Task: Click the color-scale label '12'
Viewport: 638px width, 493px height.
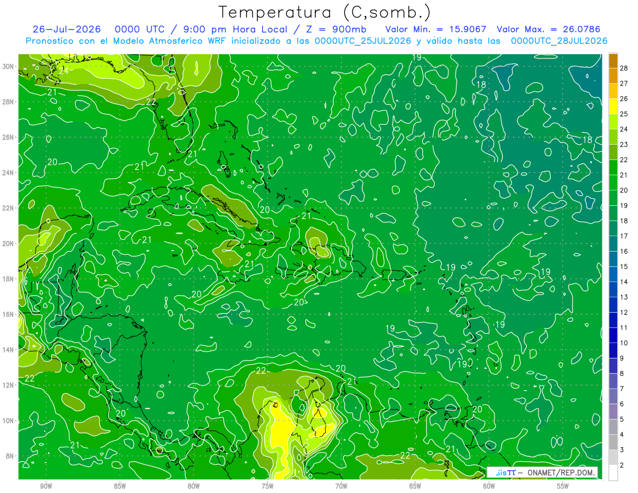Action: [624, 312]
